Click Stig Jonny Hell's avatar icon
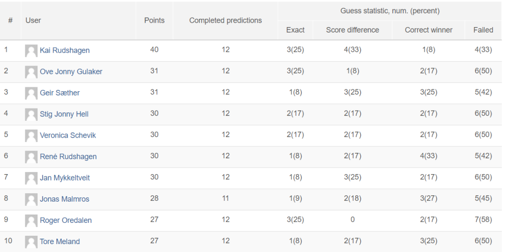This screenshot has height=252, width=506. tap(31, 115)
